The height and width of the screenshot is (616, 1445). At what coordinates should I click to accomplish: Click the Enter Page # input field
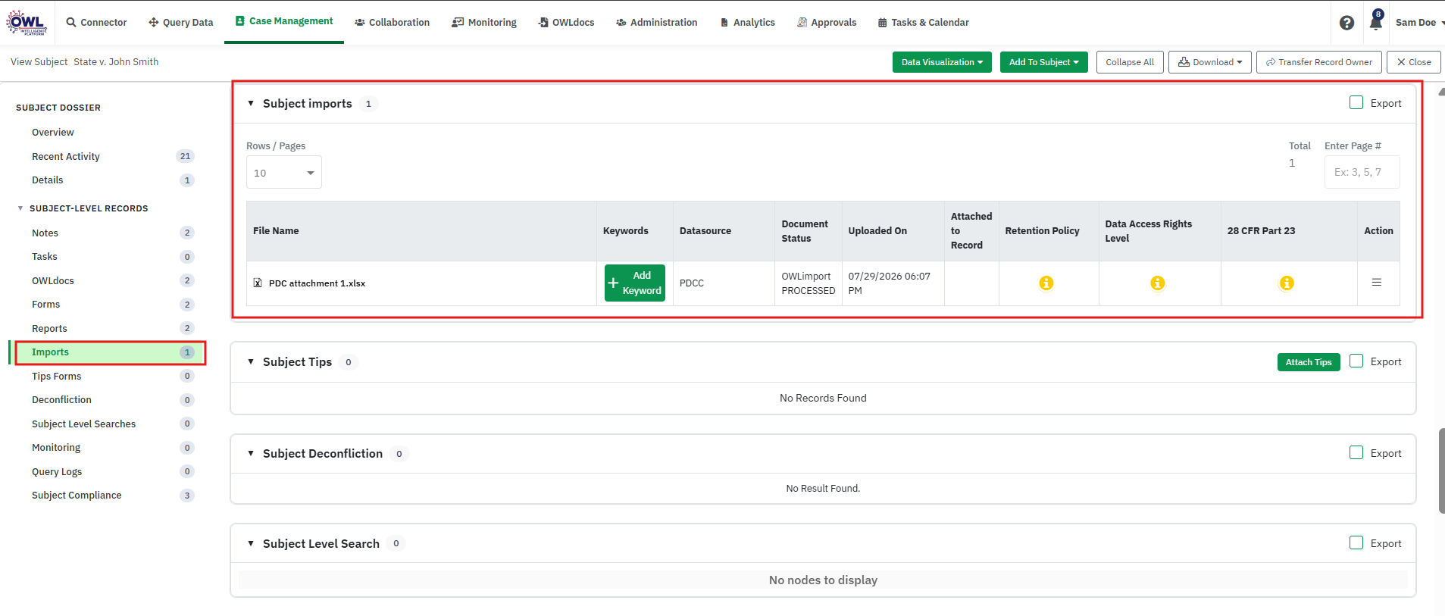1362,172
